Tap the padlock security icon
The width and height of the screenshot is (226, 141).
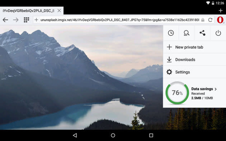(x=203, y=20)
